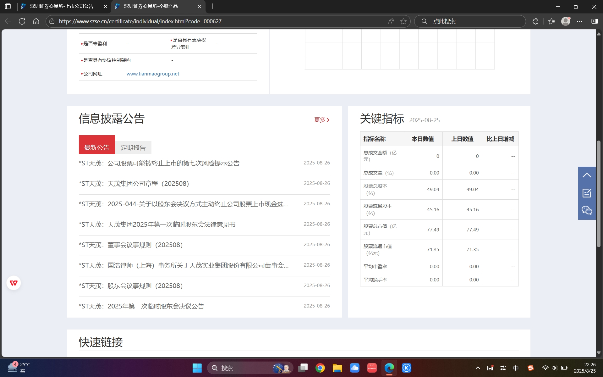Open Edge settings and more menu
603x377 pixels.
point(580,21)
